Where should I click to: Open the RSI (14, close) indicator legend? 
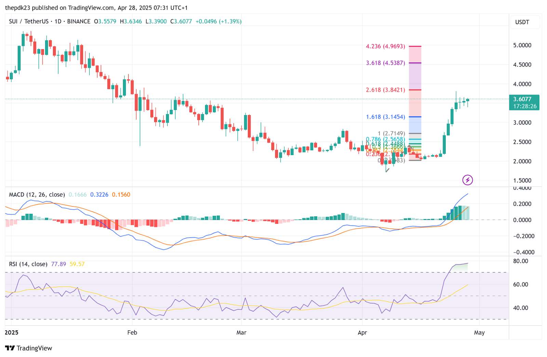[28, 264]
